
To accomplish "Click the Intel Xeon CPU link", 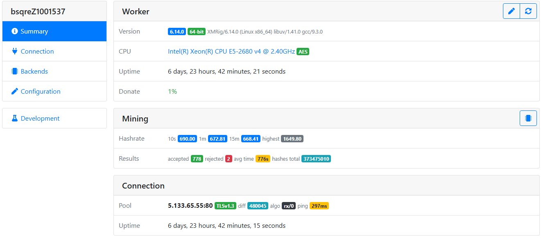I will coord(230,52).
